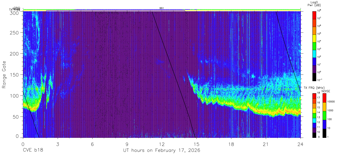The image size is (338, 156).
Task: Click the green segment of the TX FRQ colorbar
Action: (314, 116)
